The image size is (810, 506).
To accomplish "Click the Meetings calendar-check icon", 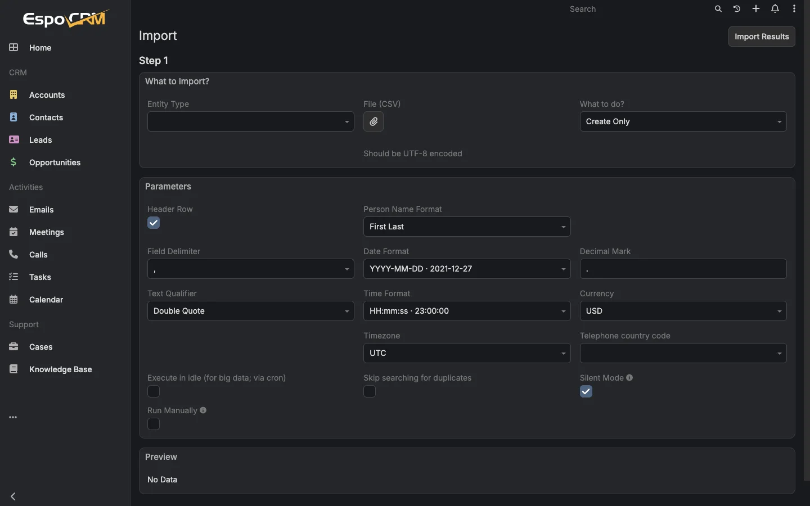I will click(13, 232).
